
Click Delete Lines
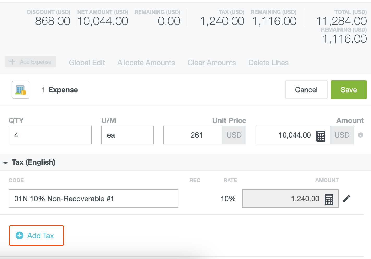[268, 63]
